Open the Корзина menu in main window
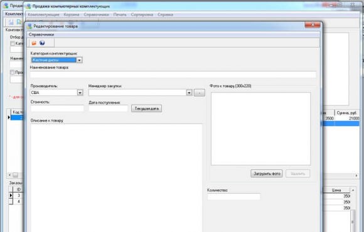This screenshot has height=232, width=364. coord(72,14)
